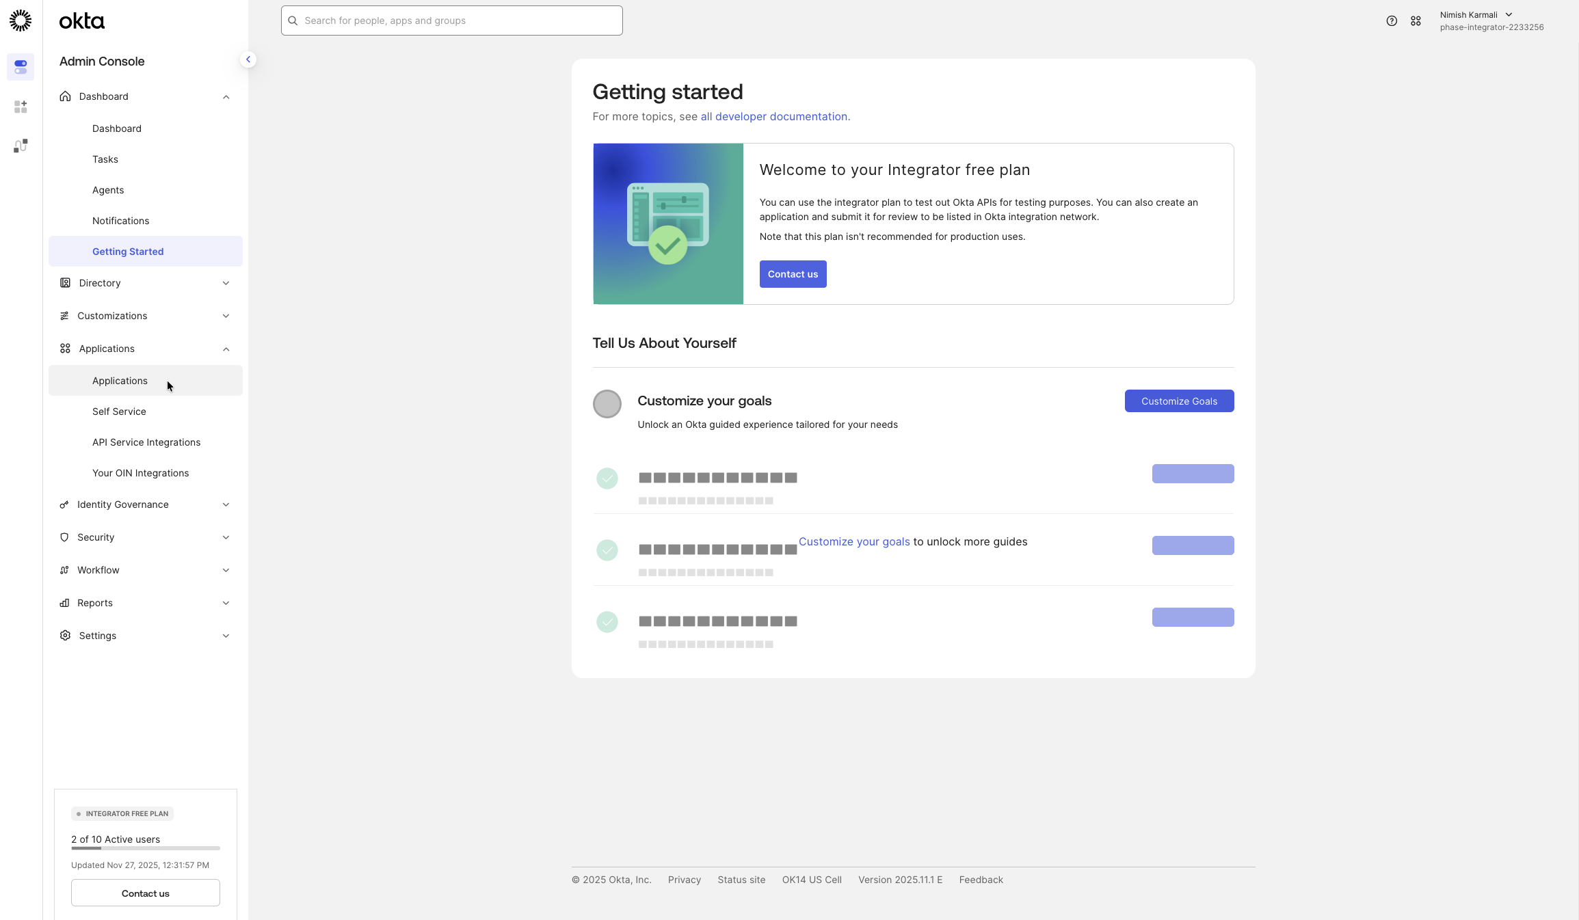Select the Admin Console toggle icon in rail
This screenshot has height=920, width=1579.
(21, 67)
